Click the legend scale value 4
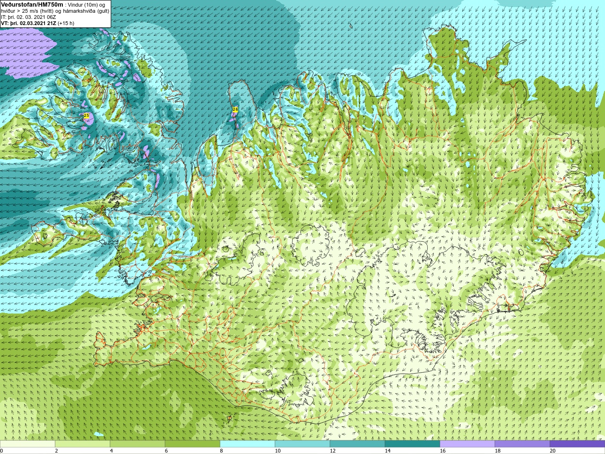This screenshot has height=454, width=605. pos(111,451)
